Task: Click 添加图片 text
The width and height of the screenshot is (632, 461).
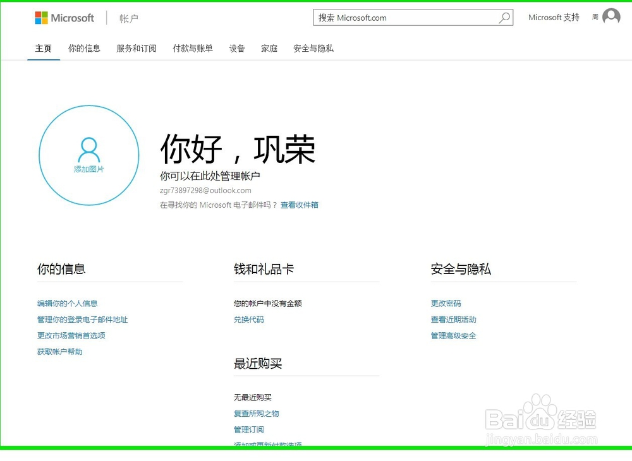Action: pyautogui.click(x=89, y=169)
